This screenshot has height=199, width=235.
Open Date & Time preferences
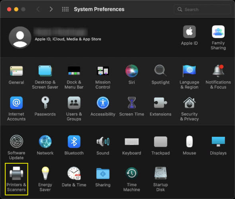coord(74,177)
